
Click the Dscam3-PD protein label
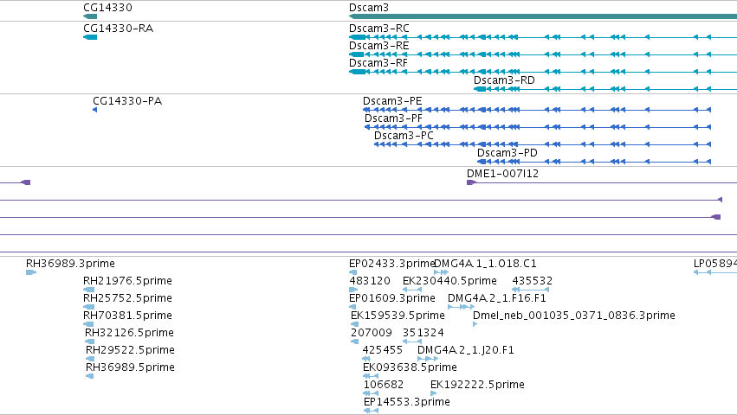pyautogui.click(x=507, y=153)
